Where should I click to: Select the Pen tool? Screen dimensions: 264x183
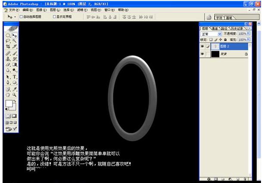[x=8, y=82]
